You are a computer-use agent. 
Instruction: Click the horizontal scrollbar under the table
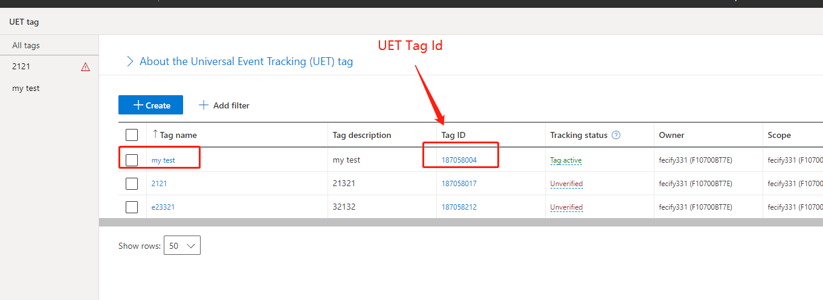click(460, 222)
